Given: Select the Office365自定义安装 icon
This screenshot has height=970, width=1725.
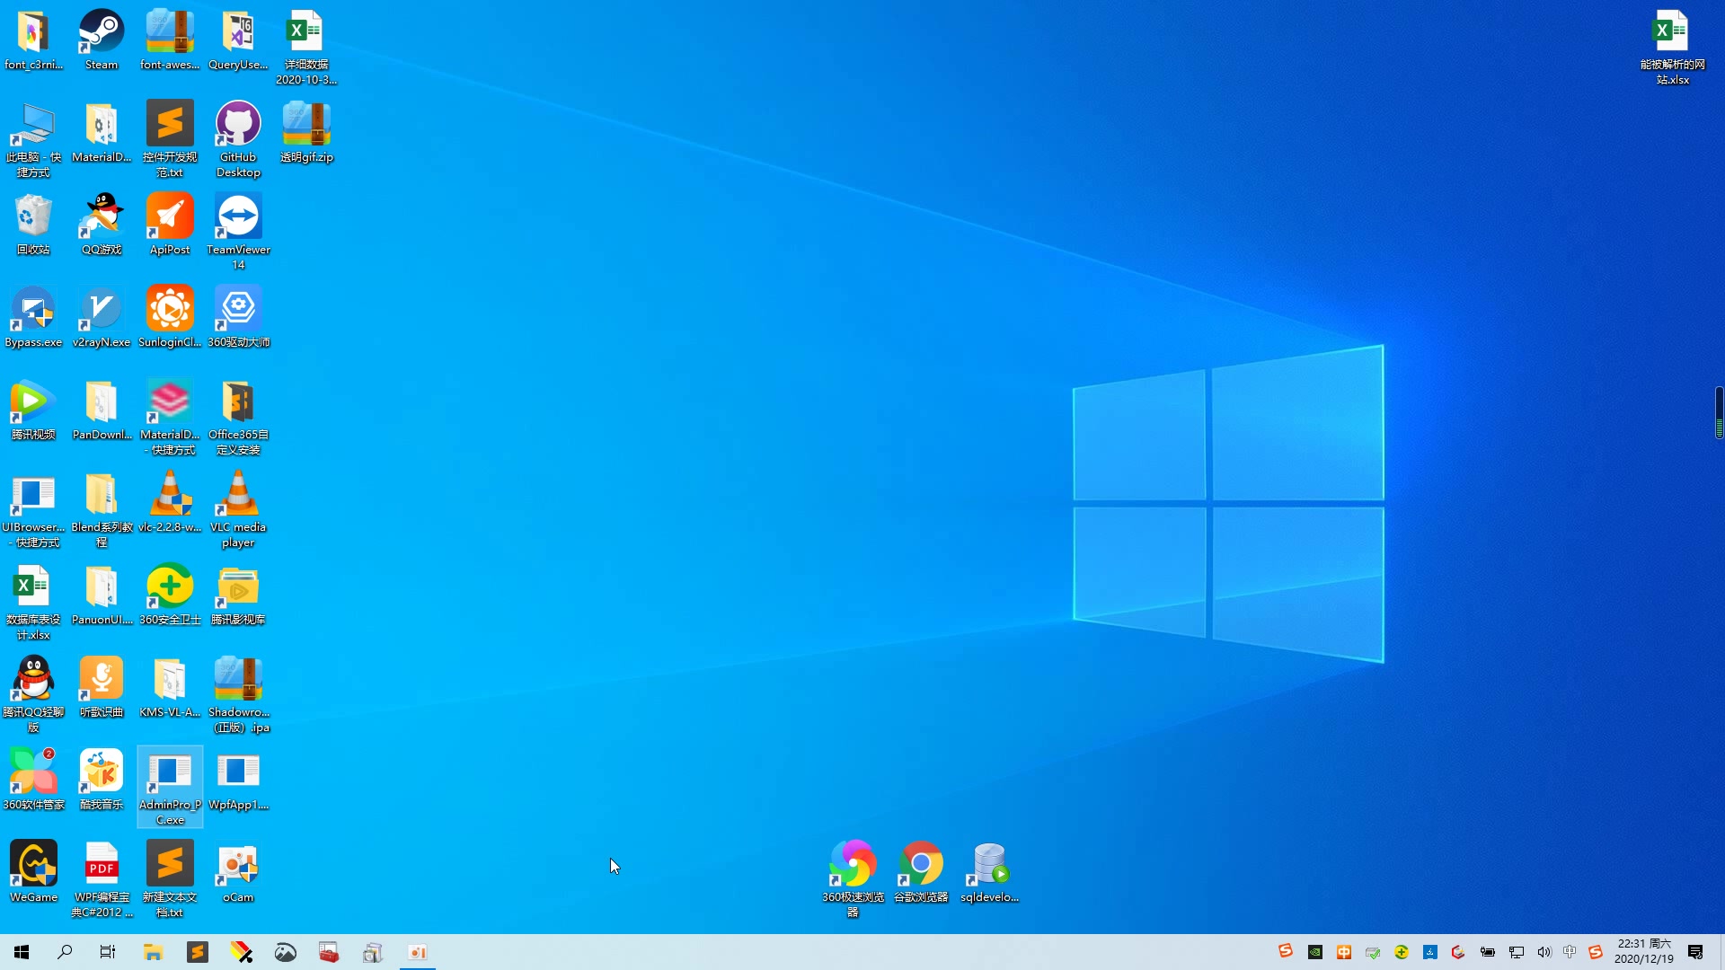Looking at the screenshot, I should click(238, 418).
